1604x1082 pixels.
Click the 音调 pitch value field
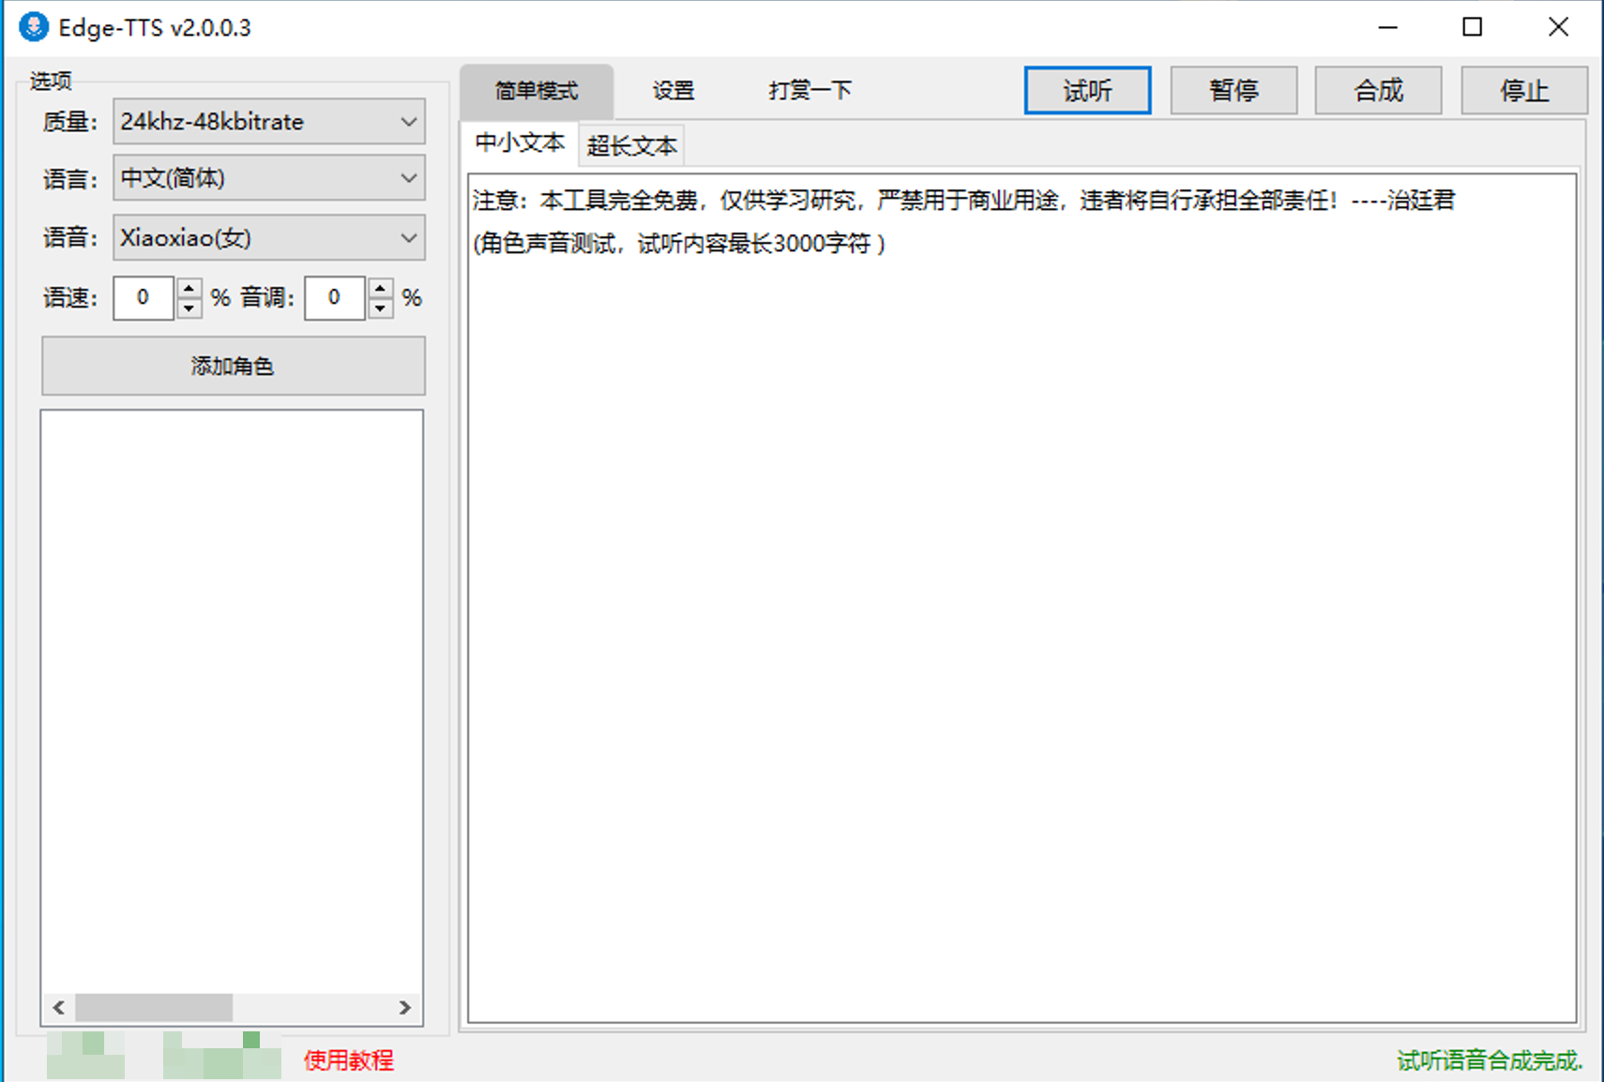point(335,298)
